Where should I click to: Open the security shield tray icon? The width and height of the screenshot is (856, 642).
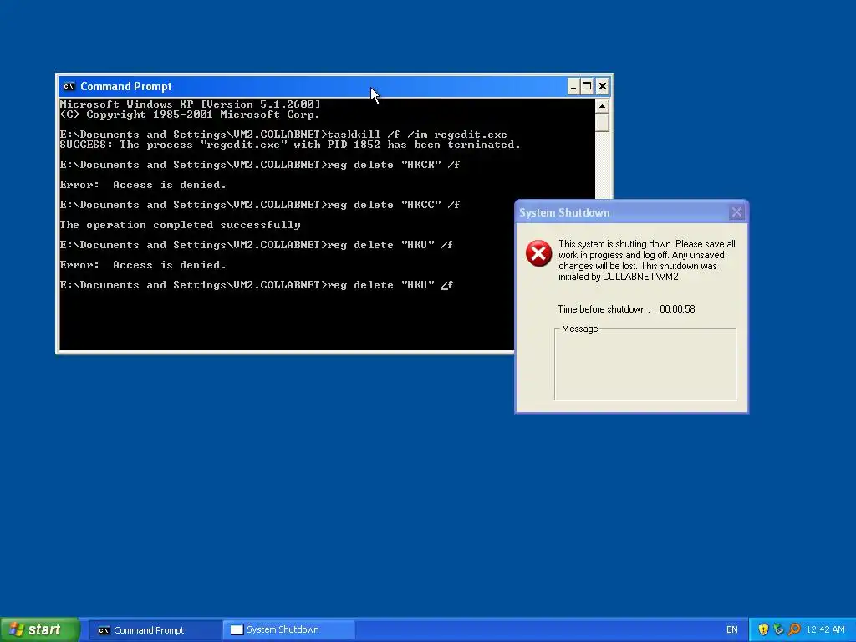point(763,629)
